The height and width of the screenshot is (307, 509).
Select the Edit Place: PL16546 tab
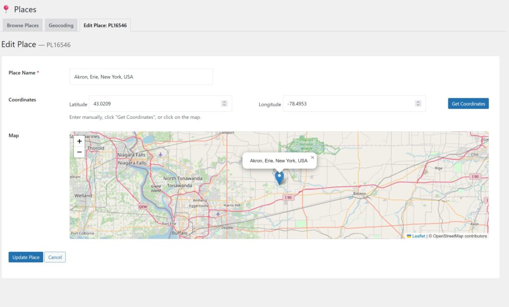tap(105, 25)
